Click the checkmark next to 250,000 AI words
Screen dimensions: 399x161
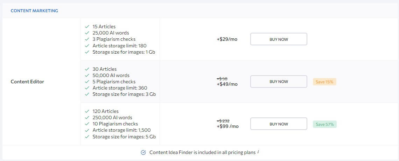tap(87, 118)
